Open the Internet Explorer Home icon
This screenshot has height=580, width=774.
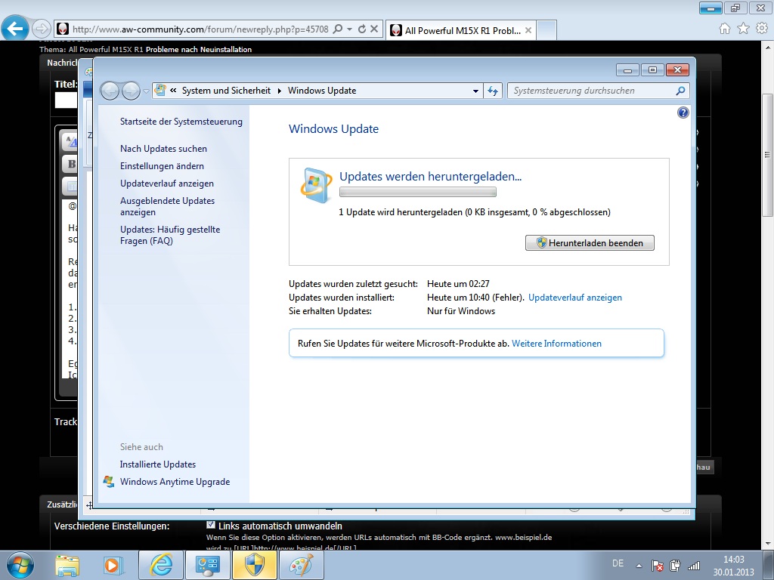725,29
